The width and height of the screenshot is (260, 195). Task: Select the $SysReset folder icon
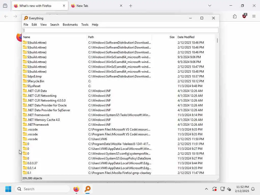click(25, 86)
